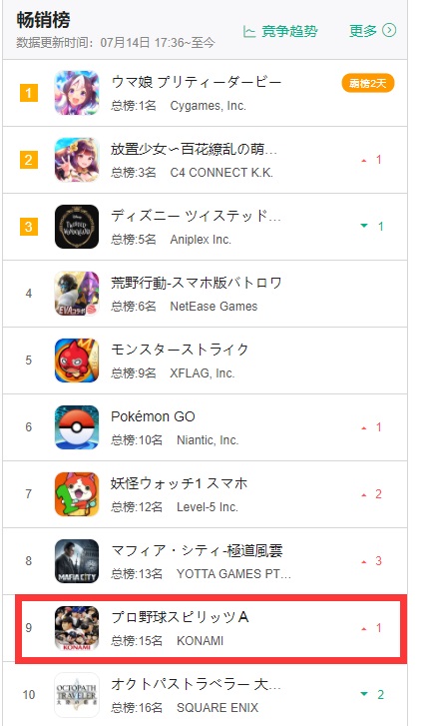Viewport: 429px width, 726px height.
Task: Click the モンスターストライク app icon
Action: coord(77,361)
